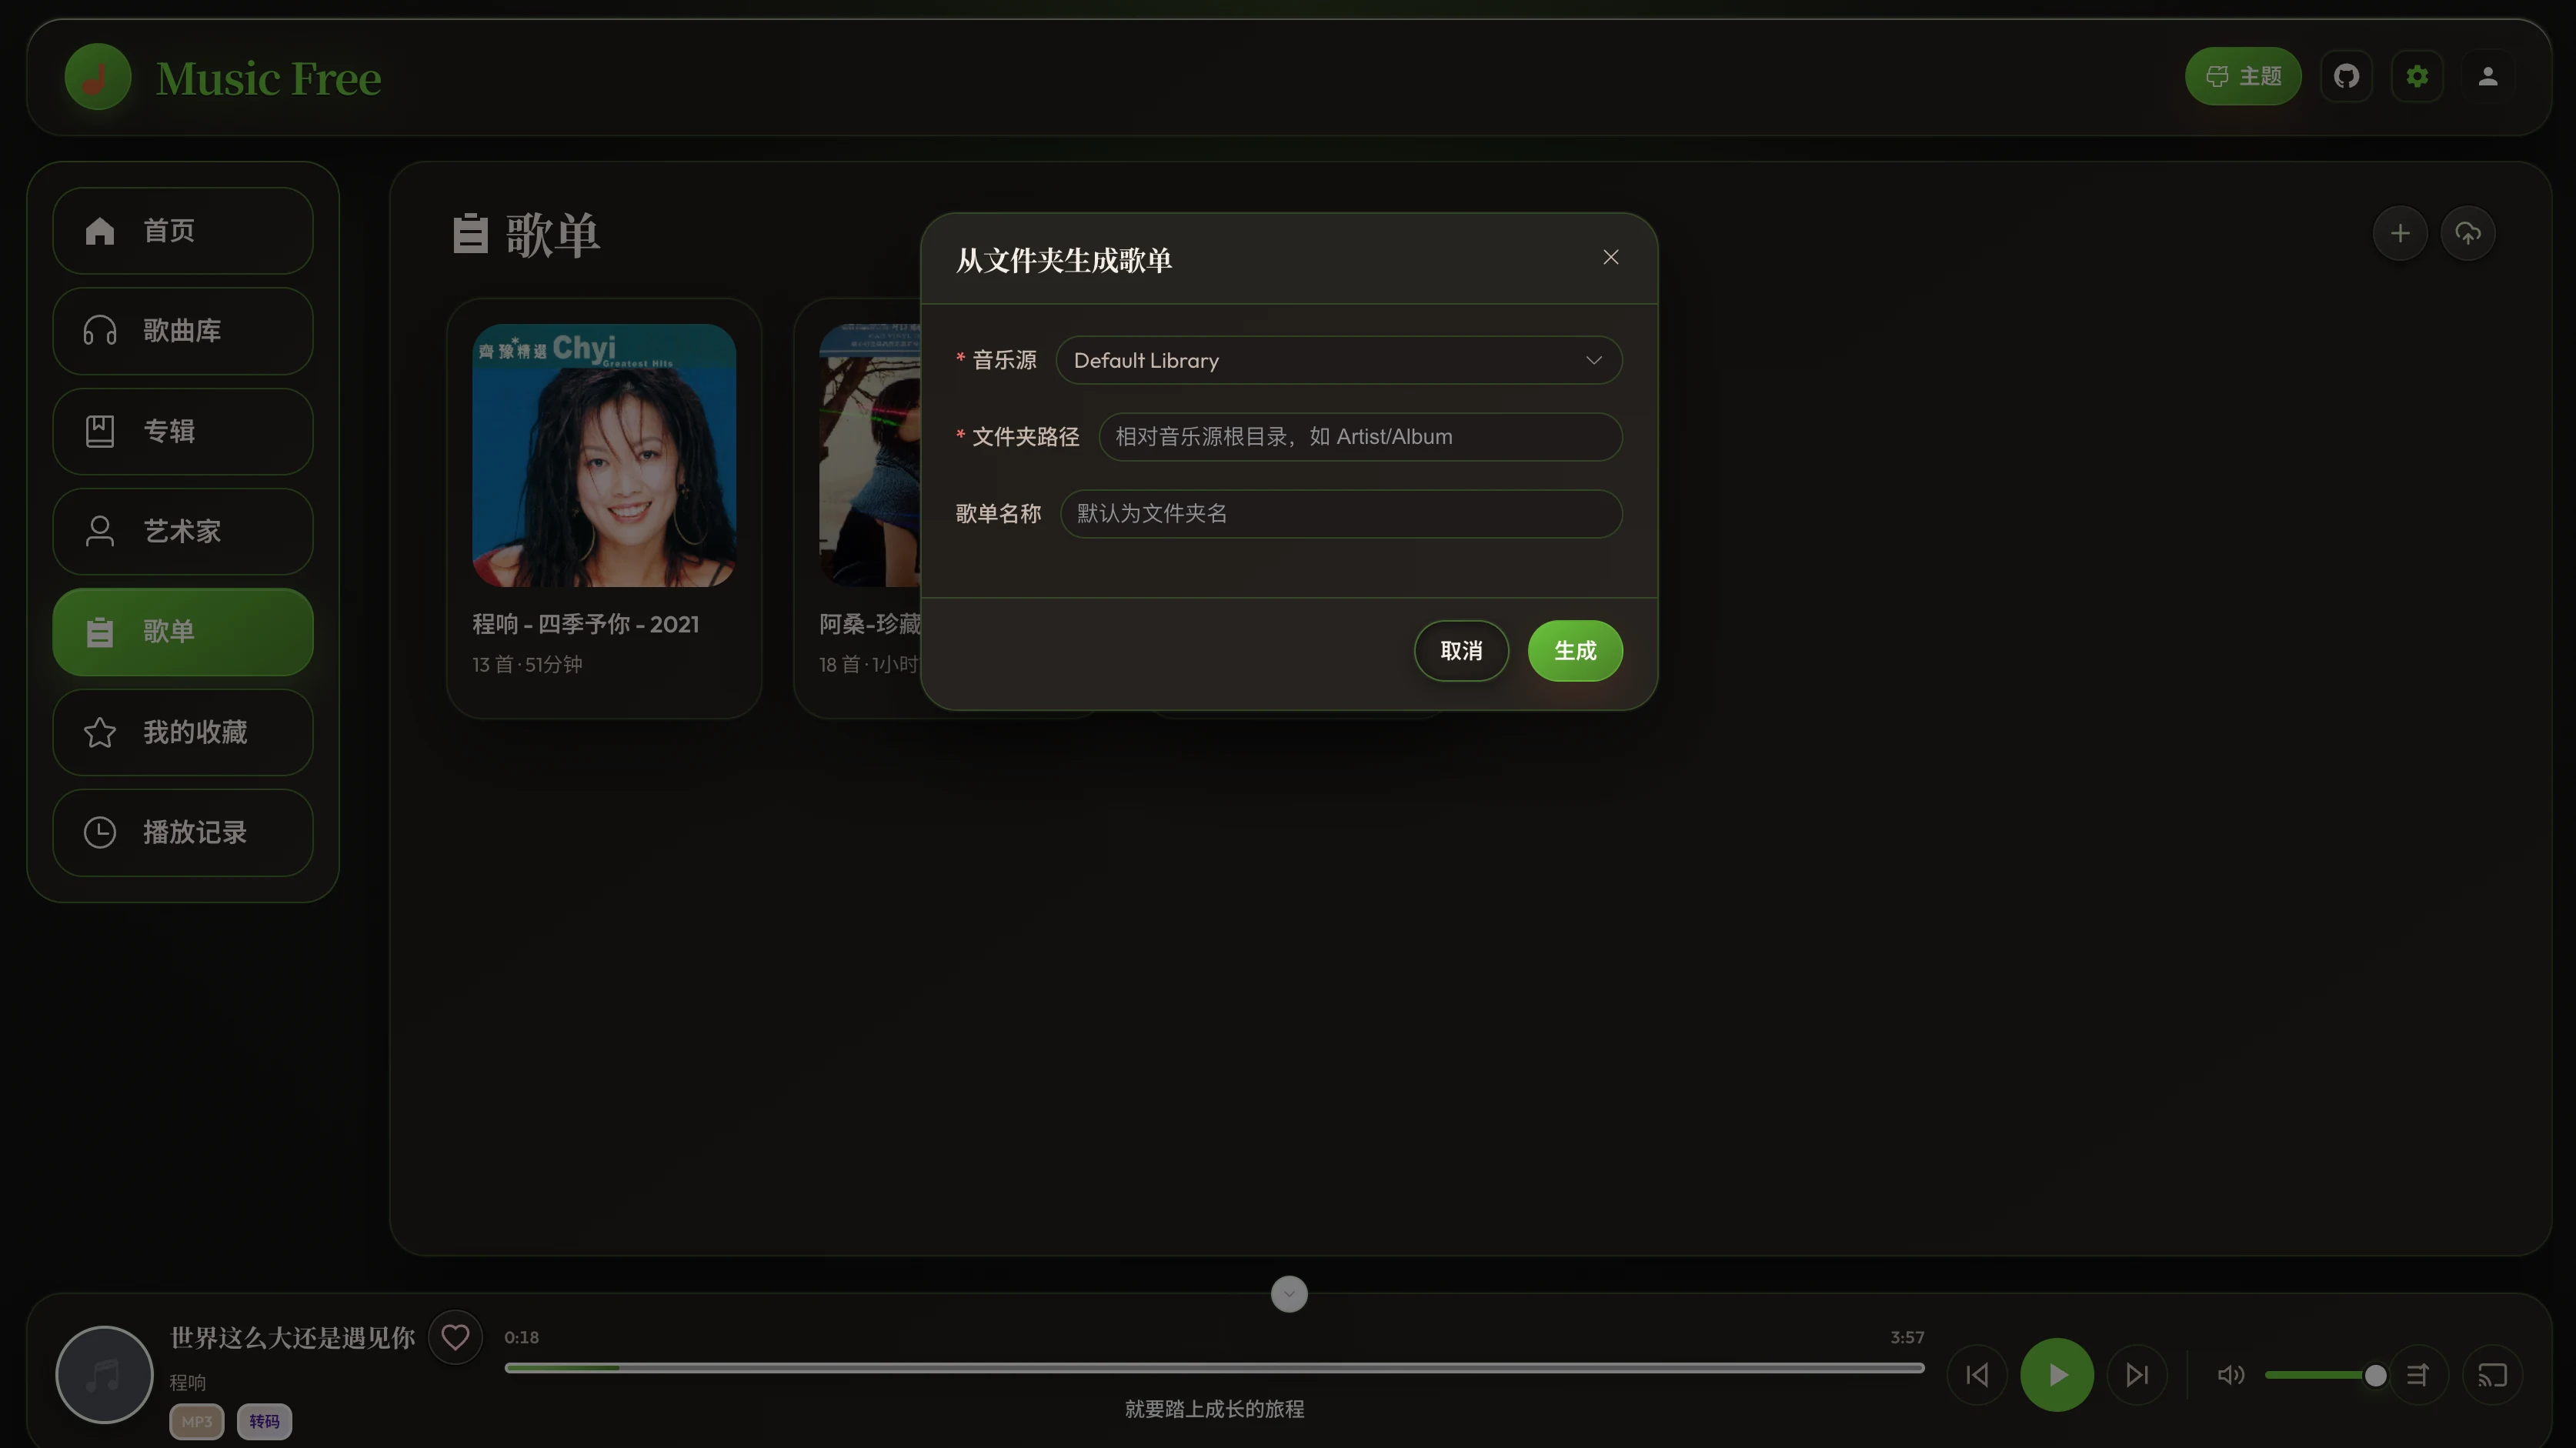This screenshot has width=2576, height=1448.
Task: Go to 首页 in sidebar
Action: coord(183,231)
